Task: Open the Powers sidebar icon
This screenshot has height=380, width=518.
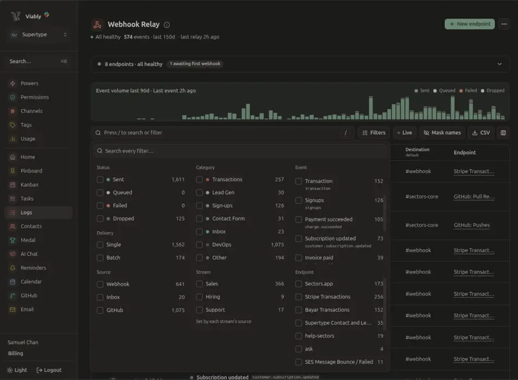Action: [12, 84]
